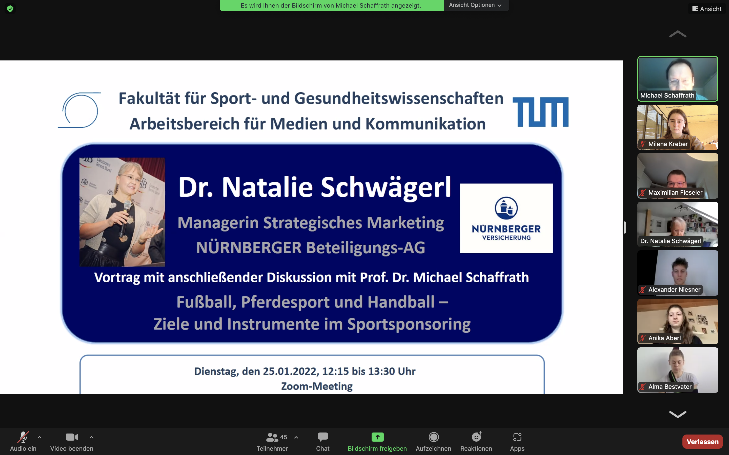Click the muted mic icon on Alexander Niesner
The width and height of the screenshot is (729, 455).
click(x=643, y=290)
